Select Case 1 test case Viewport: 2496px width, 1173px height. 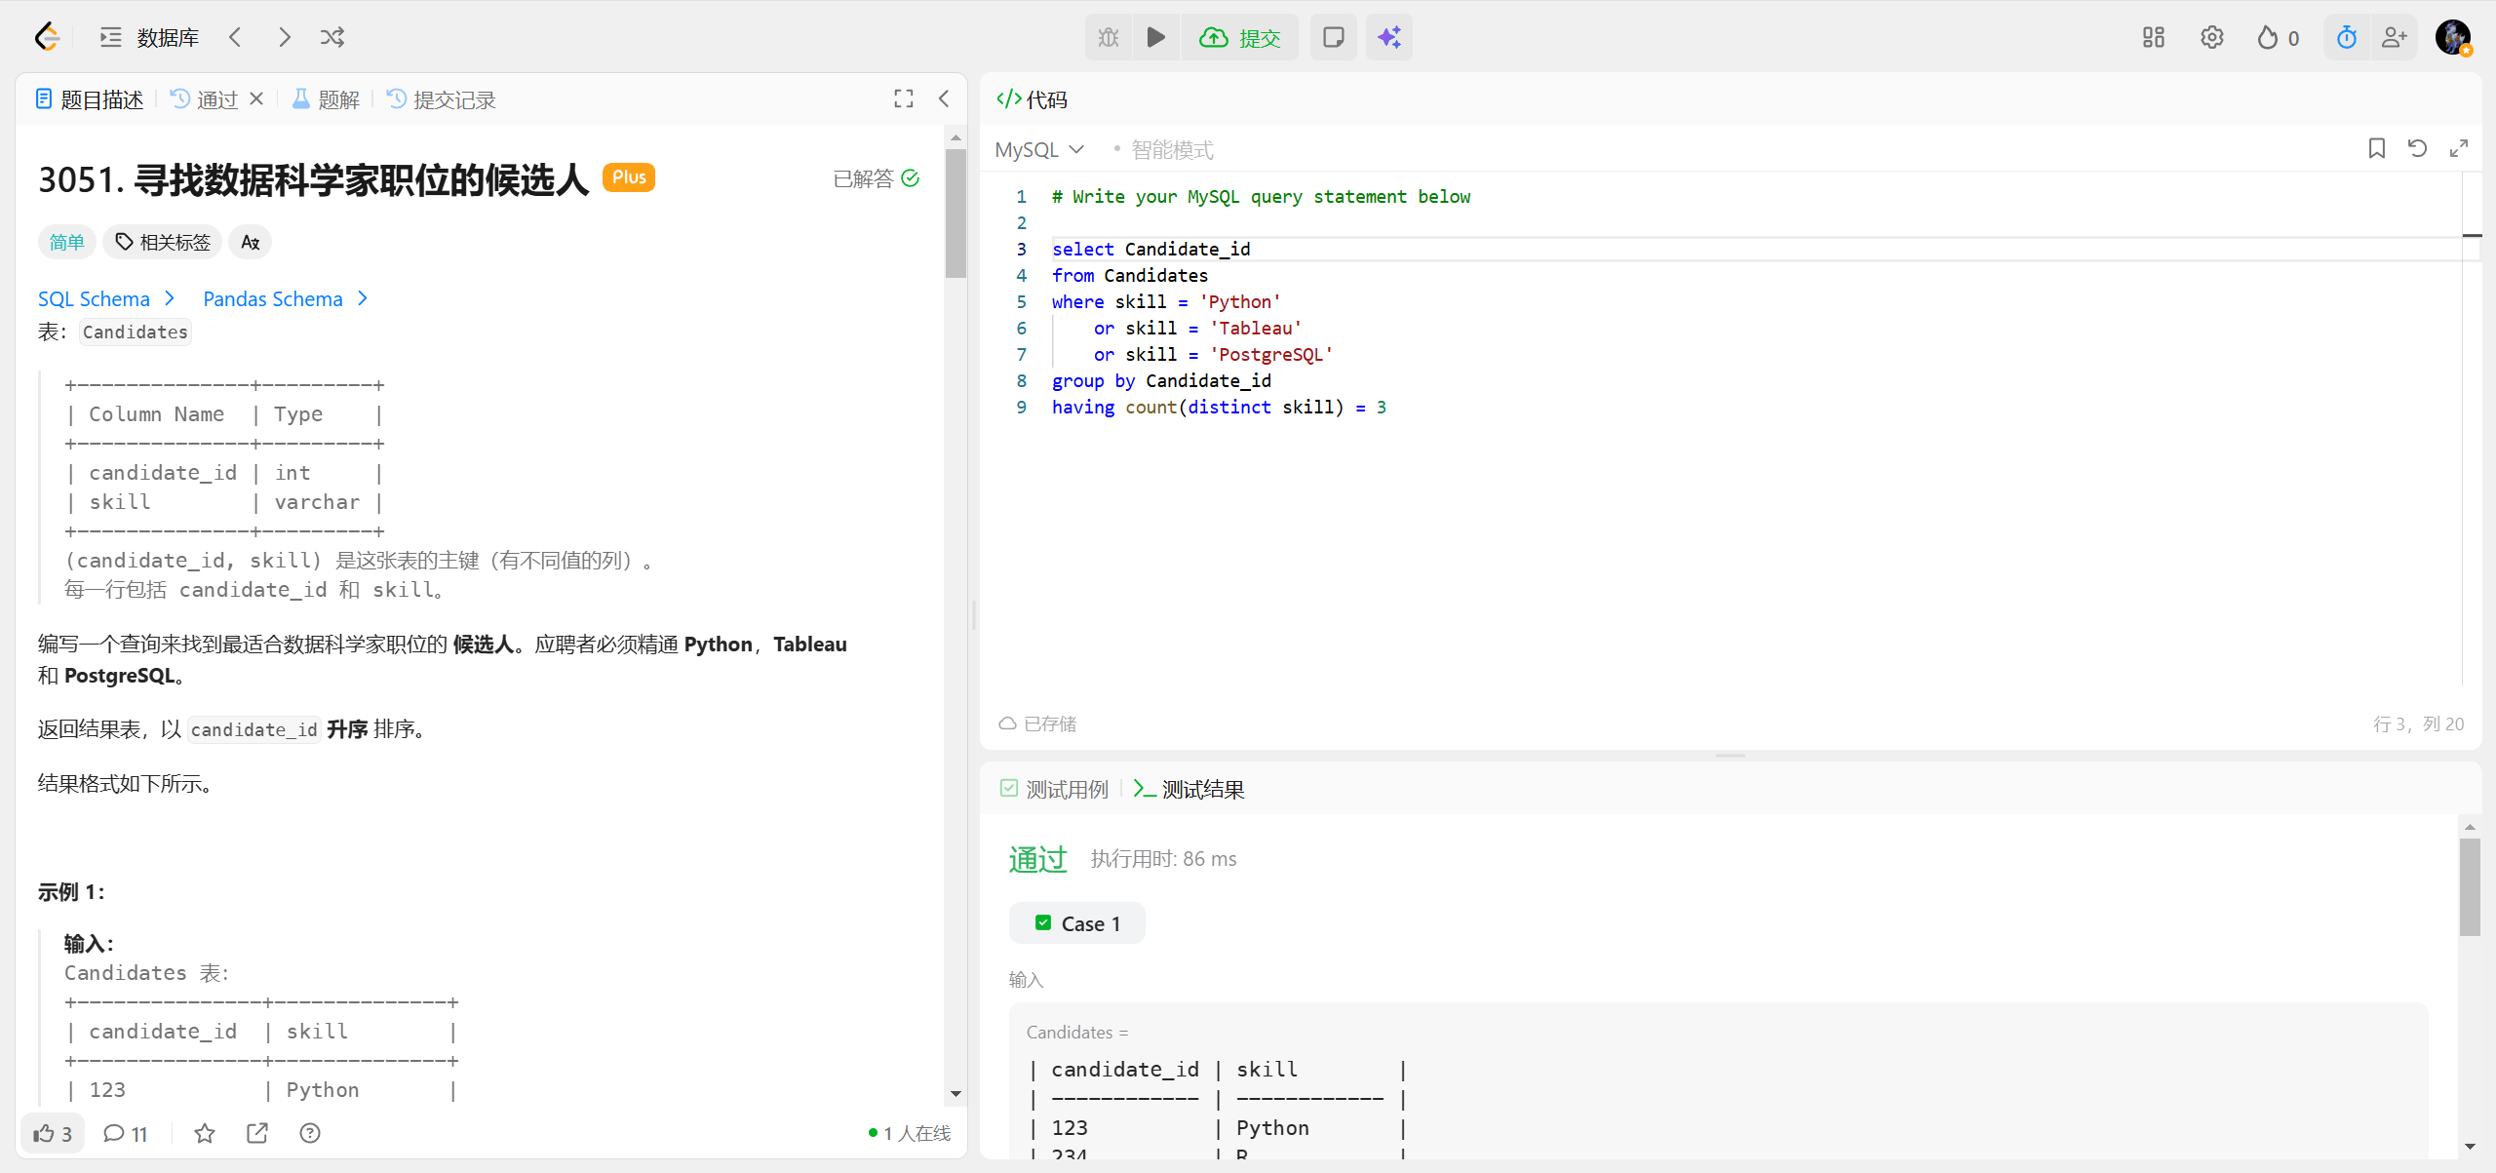(1077, 923)
